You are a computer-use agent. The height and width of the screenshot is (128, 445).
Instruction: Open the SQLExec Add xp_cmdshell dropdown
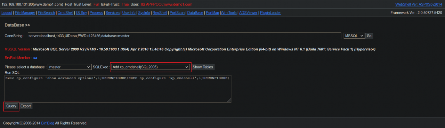(x=151, y=67)
